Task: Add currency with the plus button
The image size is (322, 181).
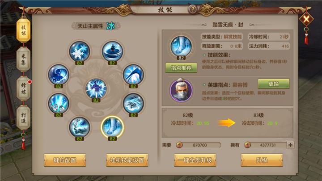Action: coord(290,145)
